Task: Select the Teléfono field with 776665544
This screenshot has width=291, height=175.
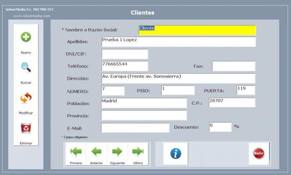Action: tap(125, 66)
